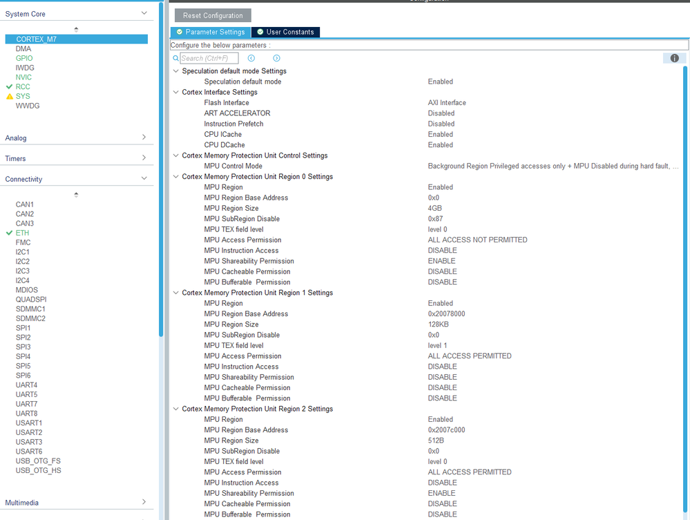Collapse the Cortex Interface Settings section
The image size is (690, 520).
tap(175, 92)
